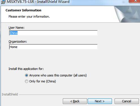Click into the Organization text field
The image size is (140, 106).
click(53, 47)
